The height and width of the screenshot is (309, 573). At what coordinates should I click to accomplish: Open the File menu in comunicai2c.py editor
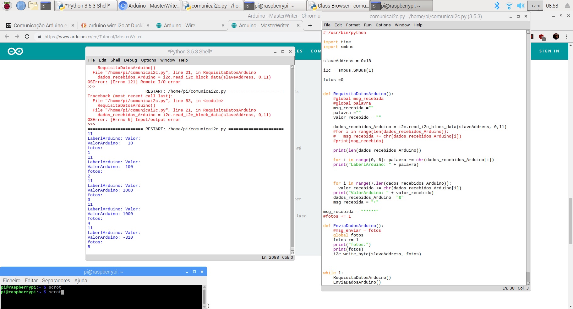327,25
